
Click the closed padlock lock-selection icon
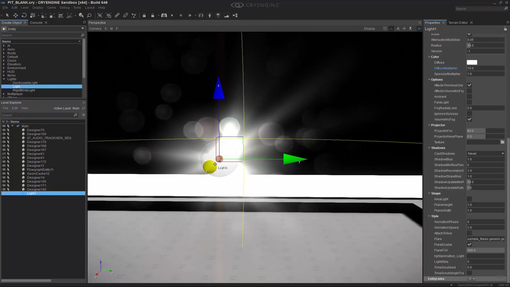[x=144, y=15]
